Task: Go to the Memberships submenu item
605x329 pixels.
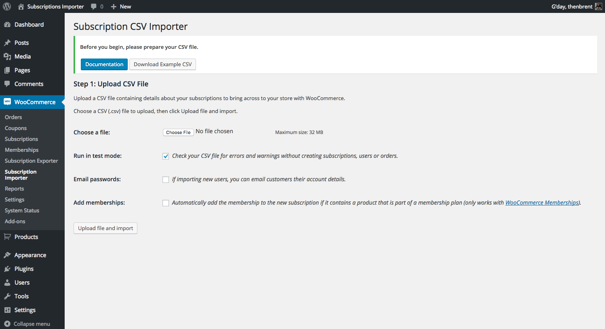Action: tap(22, 150)
